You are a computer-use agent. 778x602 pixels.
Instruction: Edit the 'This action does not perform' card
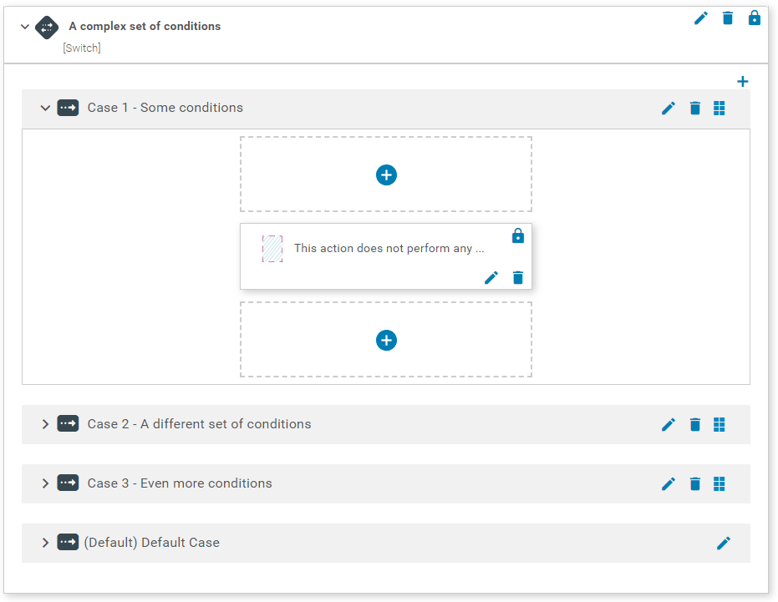click(491, 278)
